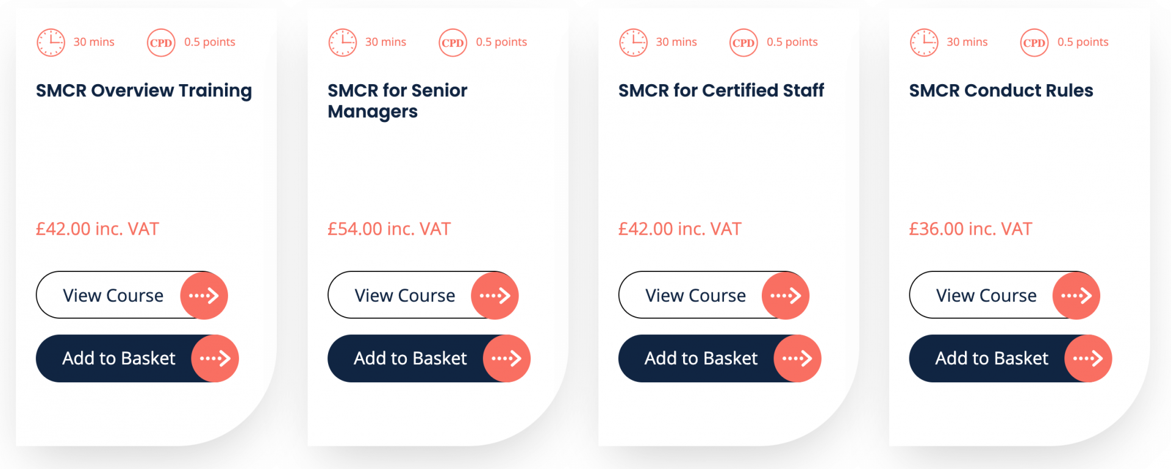The height and width of the screenshot is (469, 1171).
Task: View Course for SMCR for Certified Staff
Action: point(714,295)
